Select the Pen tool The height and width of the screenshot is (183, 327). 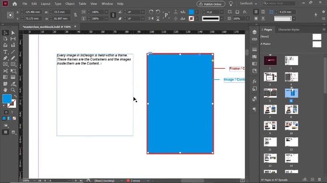tap(6, 58)
